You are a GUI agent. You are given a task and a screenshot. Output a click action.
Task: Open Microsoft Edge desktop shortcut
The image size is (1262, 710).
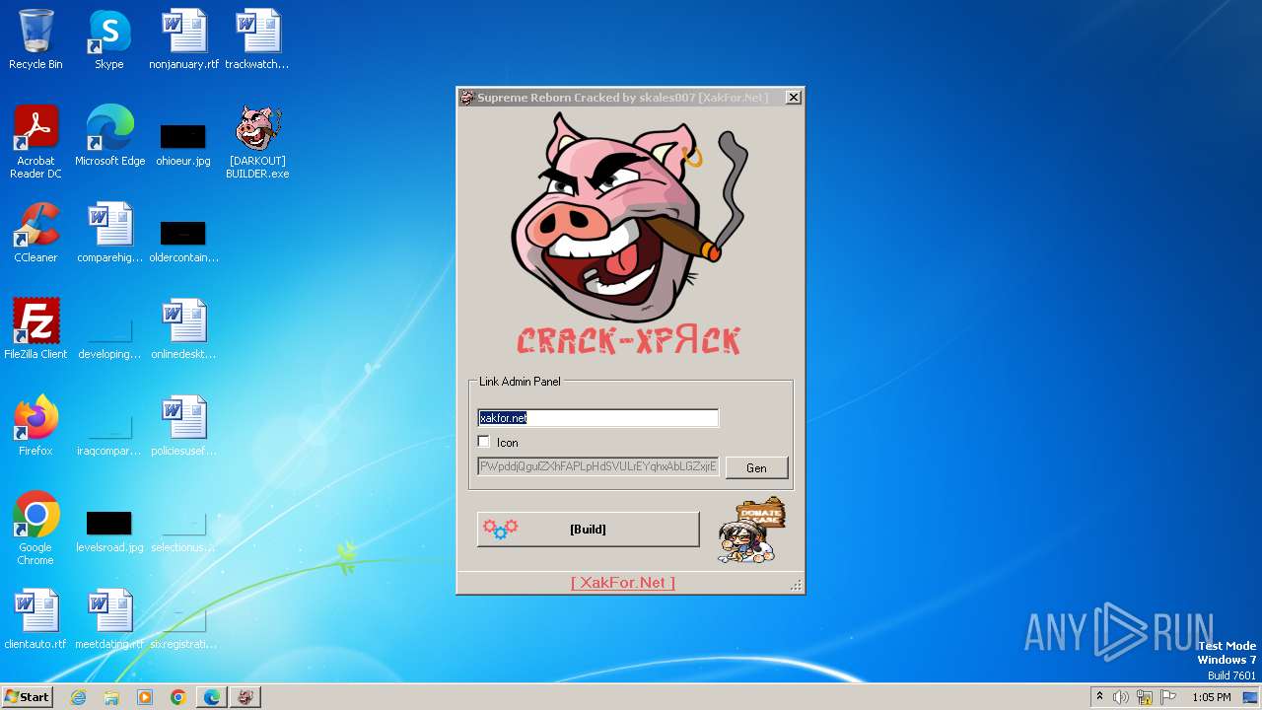click(109, 136)
